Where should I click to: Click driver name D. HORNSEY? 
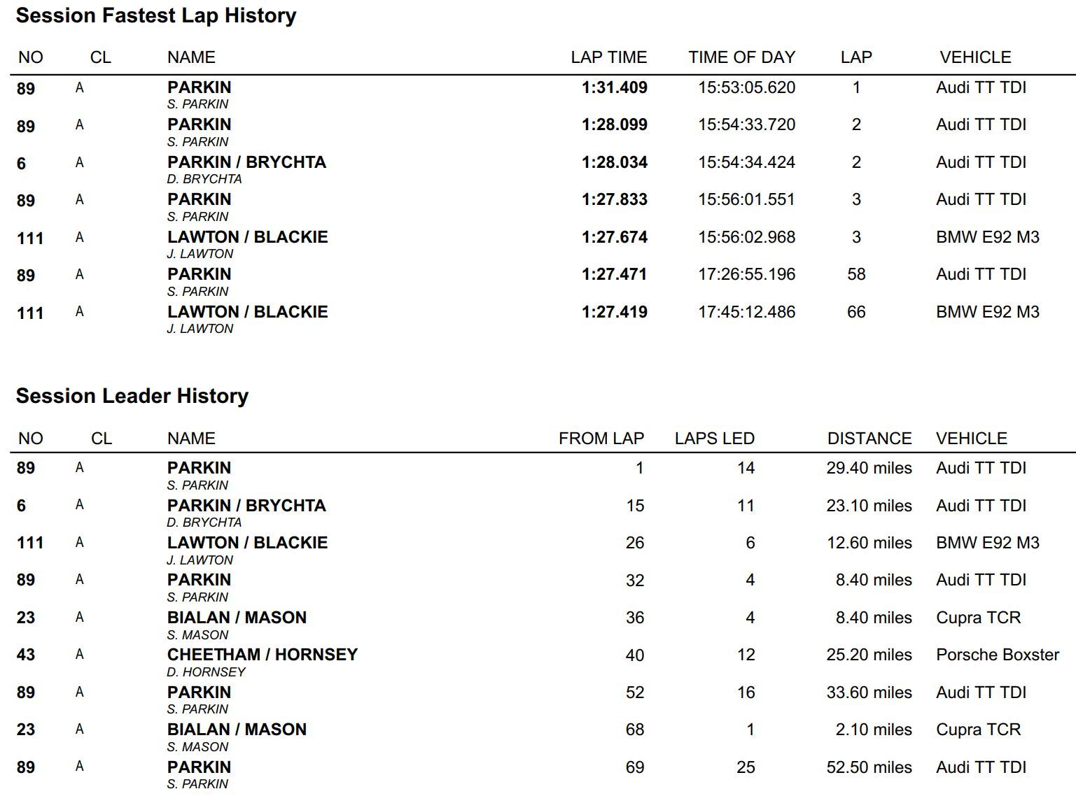pos(207,672)
